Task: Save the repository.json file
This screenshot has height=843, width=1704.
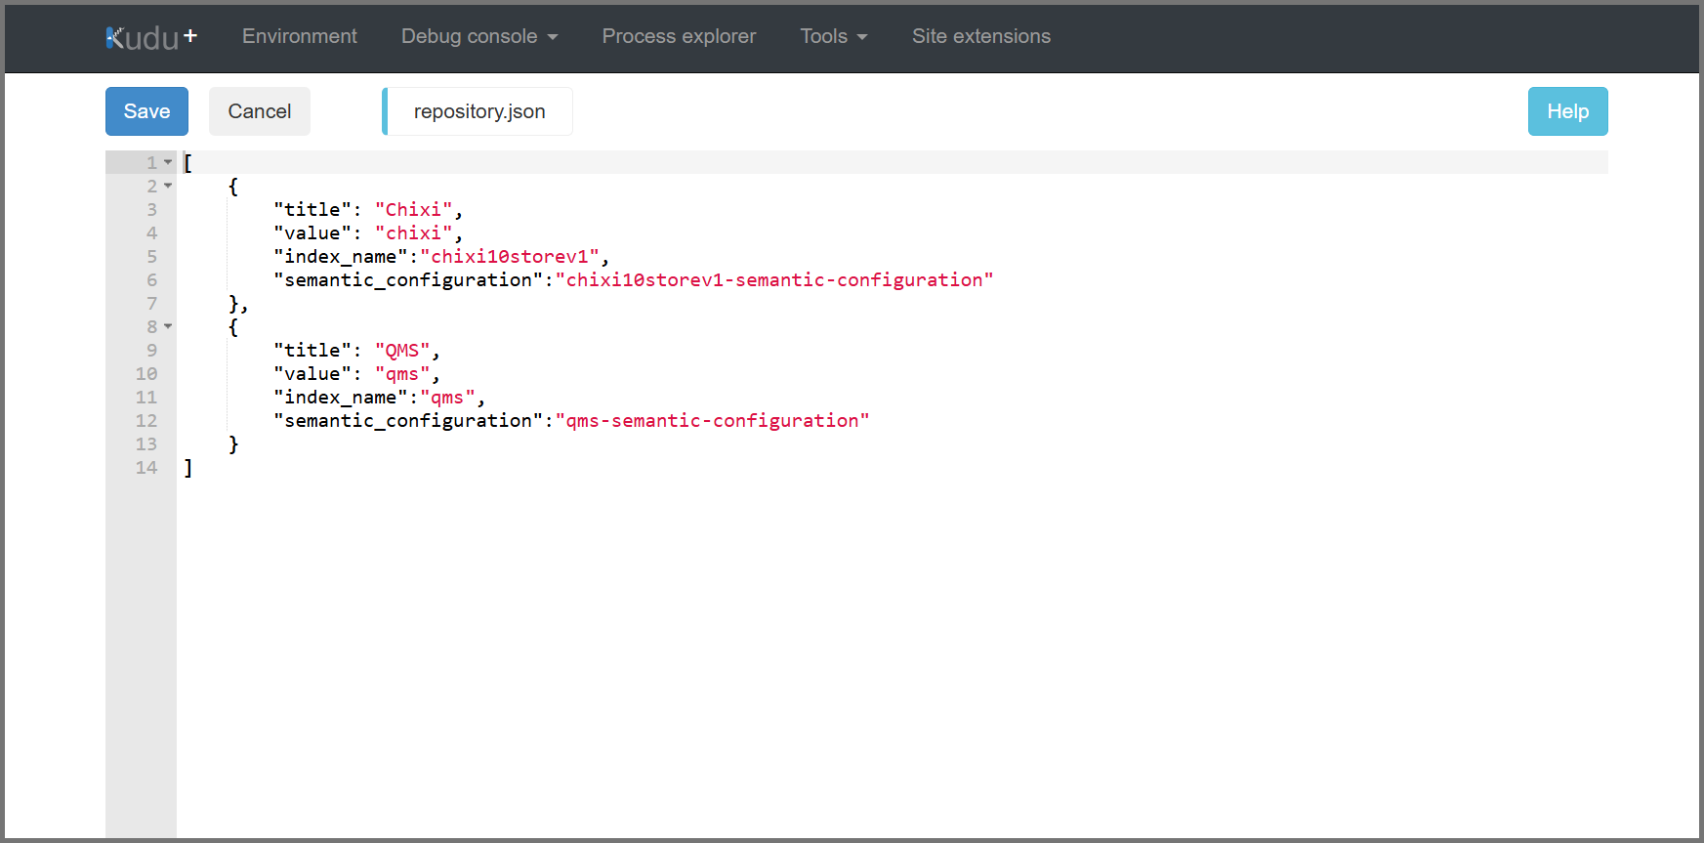Action: pos(146,111)
